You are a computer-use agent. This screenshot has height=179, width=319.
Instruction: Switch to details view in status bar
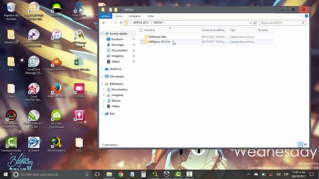point(300,145)
